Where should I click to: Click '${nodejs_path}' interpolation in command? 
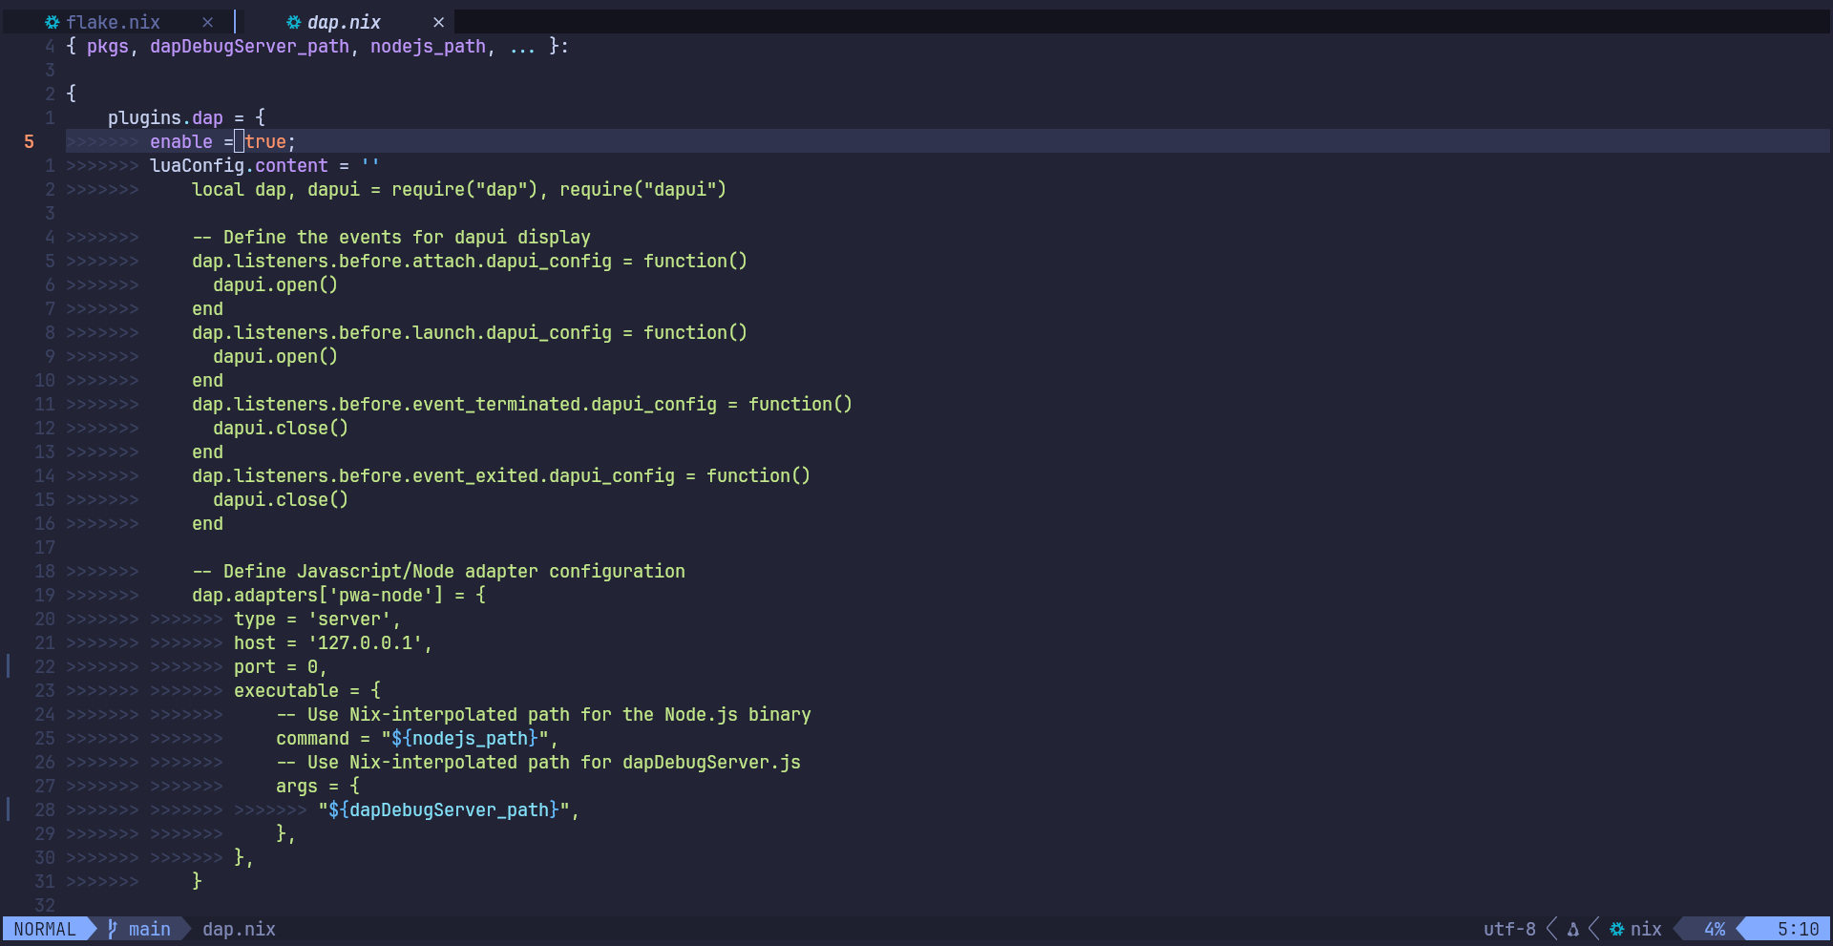tap(465, 738)
